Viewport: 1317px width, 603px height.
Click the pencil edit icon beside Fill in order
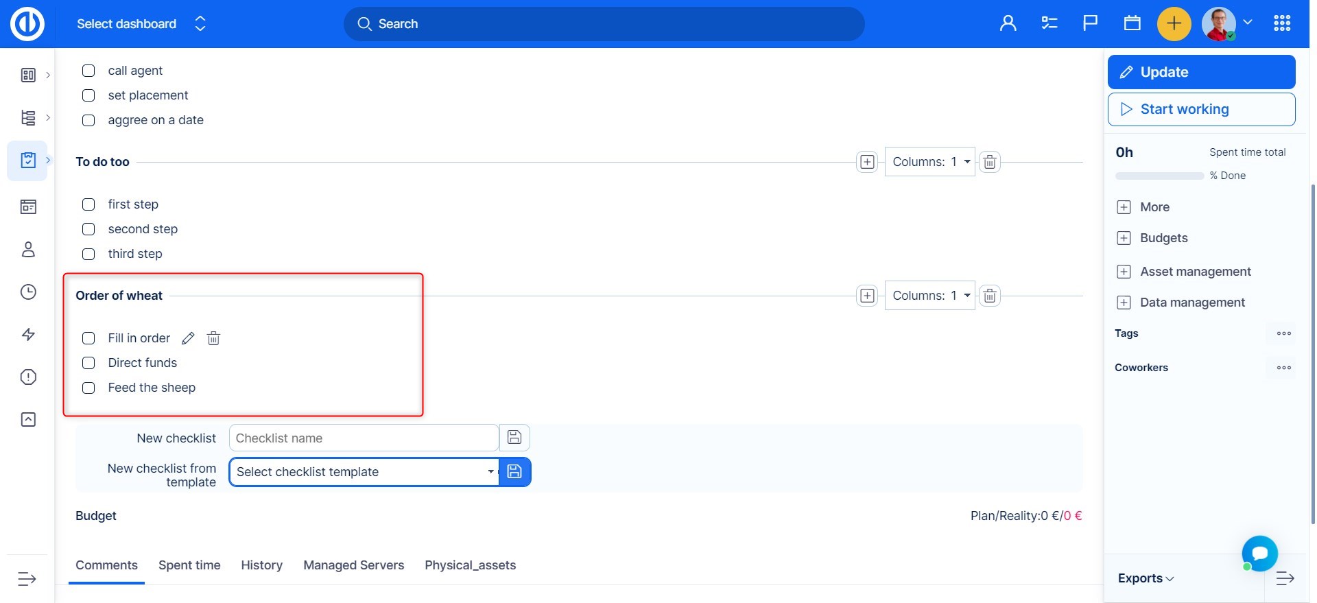point(188,338)
